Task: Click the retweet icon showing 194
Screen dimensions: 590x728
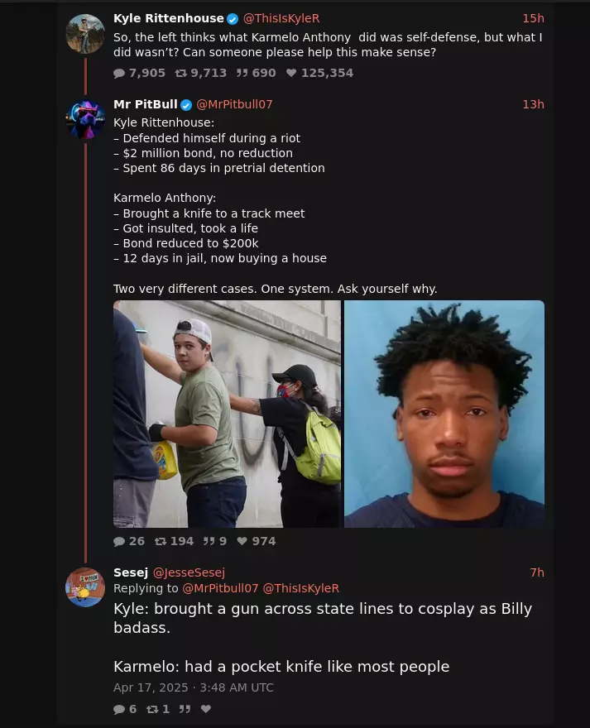Action: click(161, 541)
